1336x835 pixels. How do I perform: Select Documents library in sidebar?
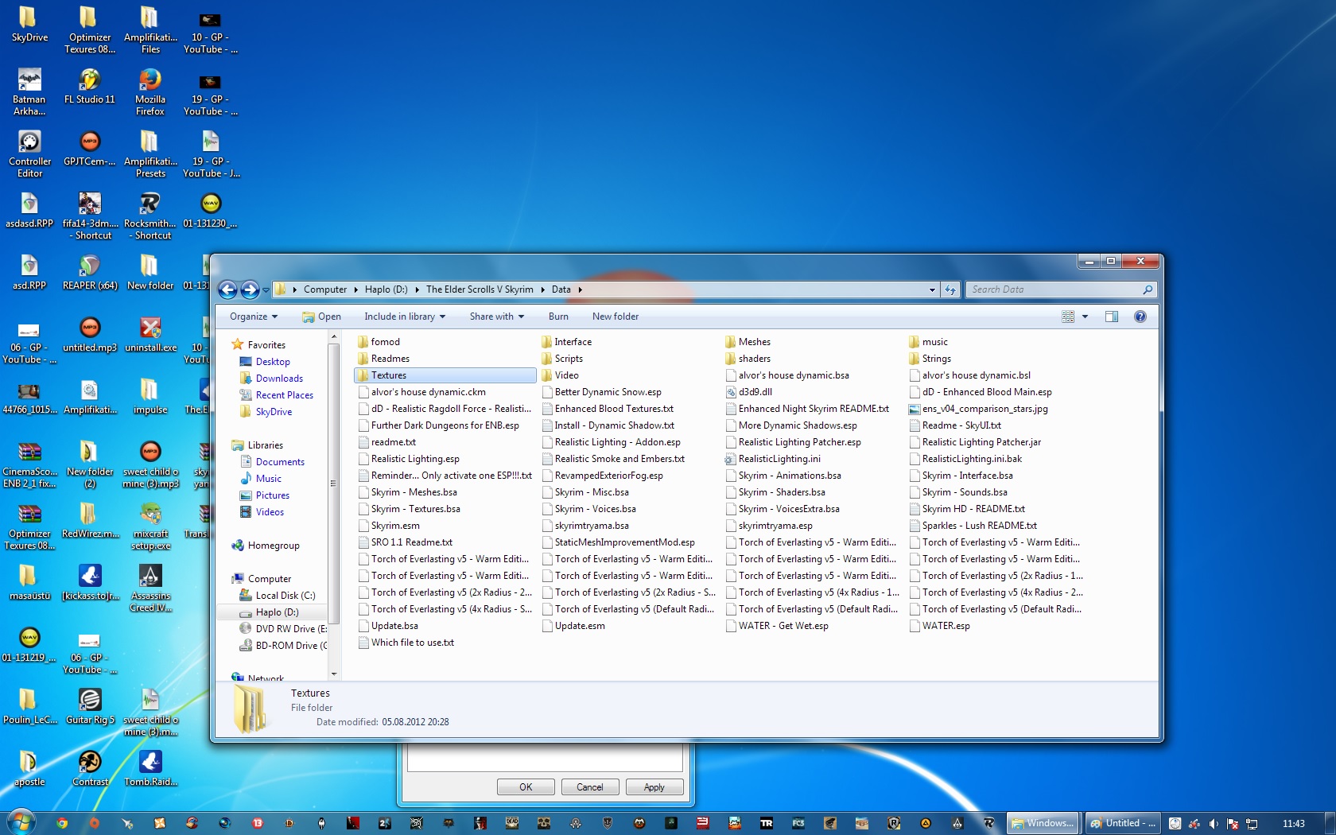[280, 462]
